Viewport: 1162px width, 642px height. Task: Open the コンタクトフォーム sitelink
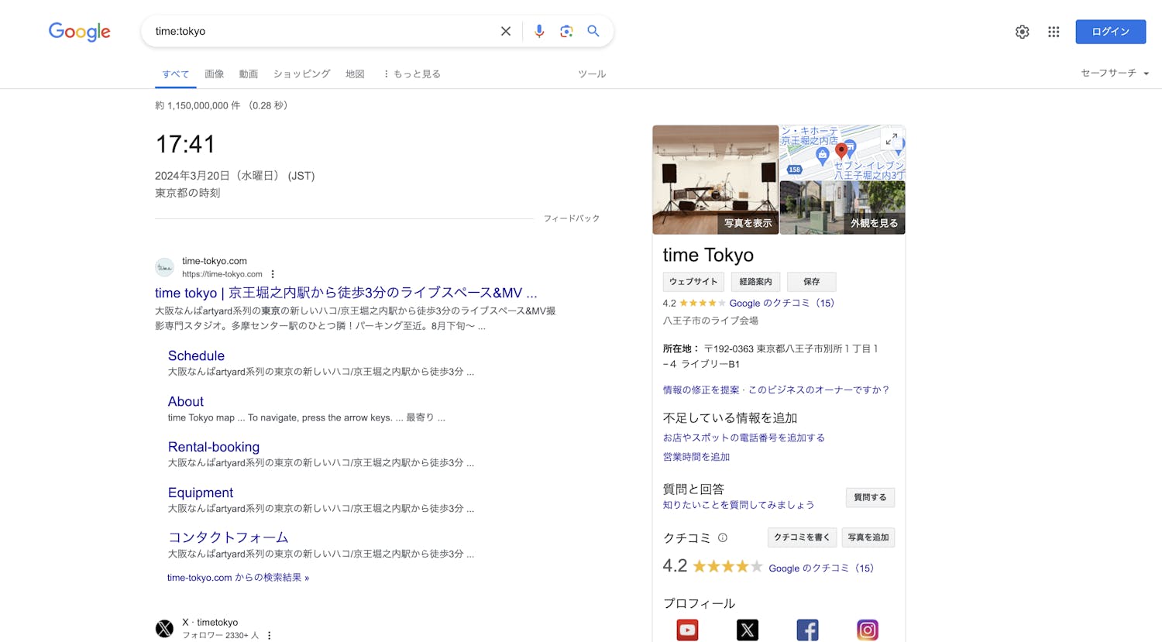(229, 537)
